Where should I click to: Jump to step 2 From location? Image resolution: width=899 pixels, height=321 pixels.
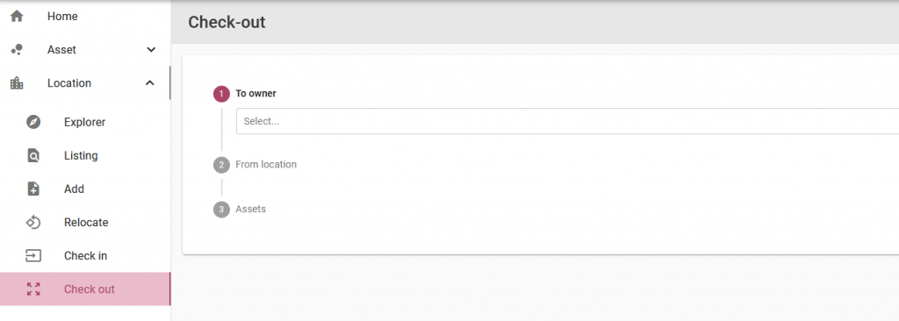pyautogui.click(x=221, y=165)
